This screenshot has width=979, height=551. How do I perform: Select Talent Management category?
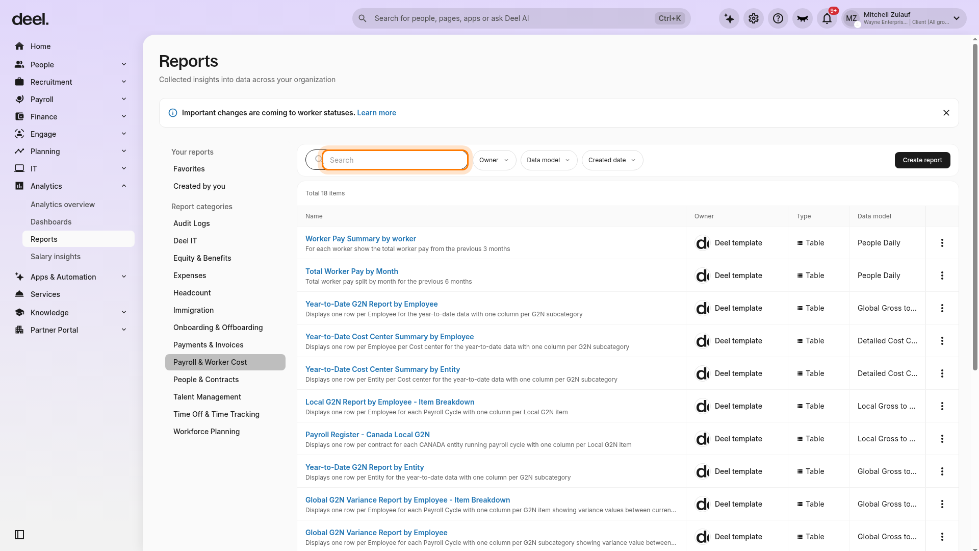(225, 397)
